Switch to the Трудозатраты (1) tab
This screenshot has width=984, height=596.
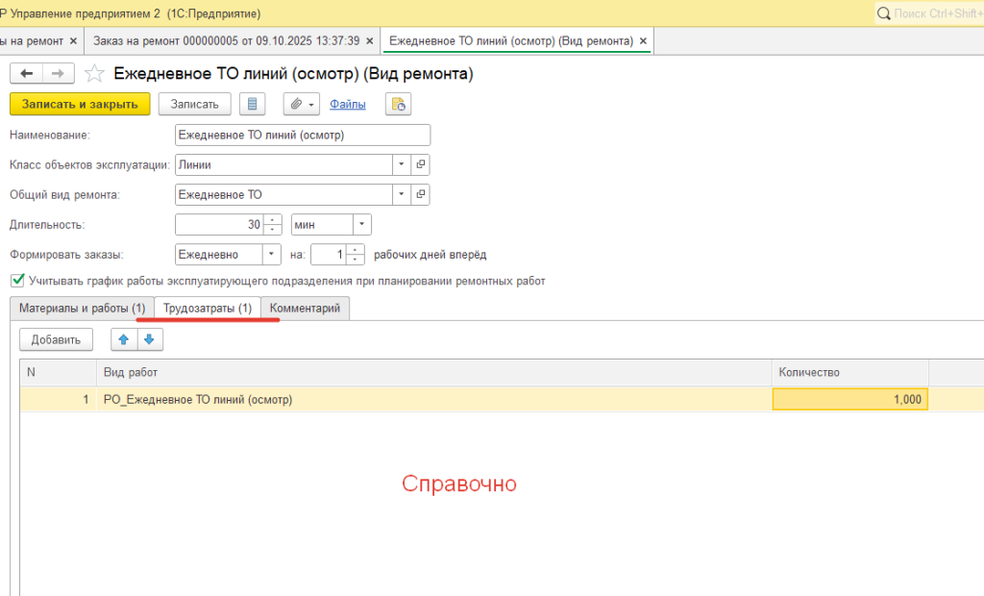[x=208, y=308]
